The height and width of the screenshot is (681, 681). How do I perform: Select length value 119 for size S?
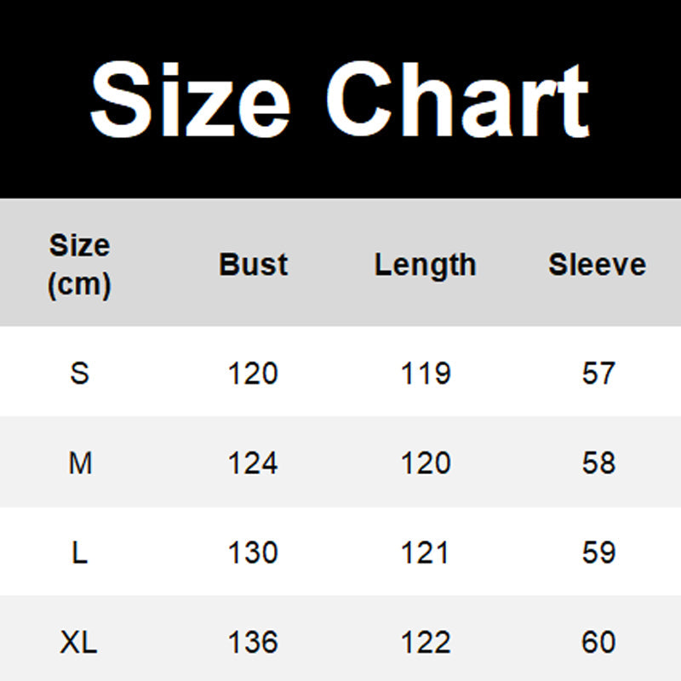(425, 373)
